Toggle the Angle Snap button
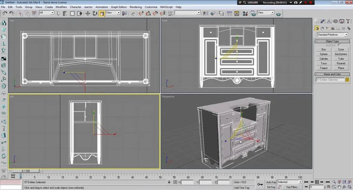The width and height of the screenshot is (353, 190). pyautogui.click(x=148, y=13)
